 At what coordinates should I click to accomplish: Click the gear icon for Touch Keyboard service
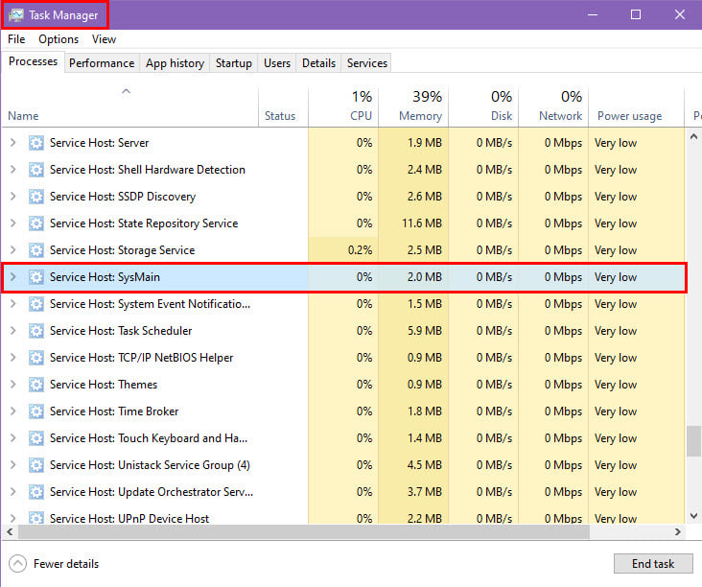[x=36, y=438]
